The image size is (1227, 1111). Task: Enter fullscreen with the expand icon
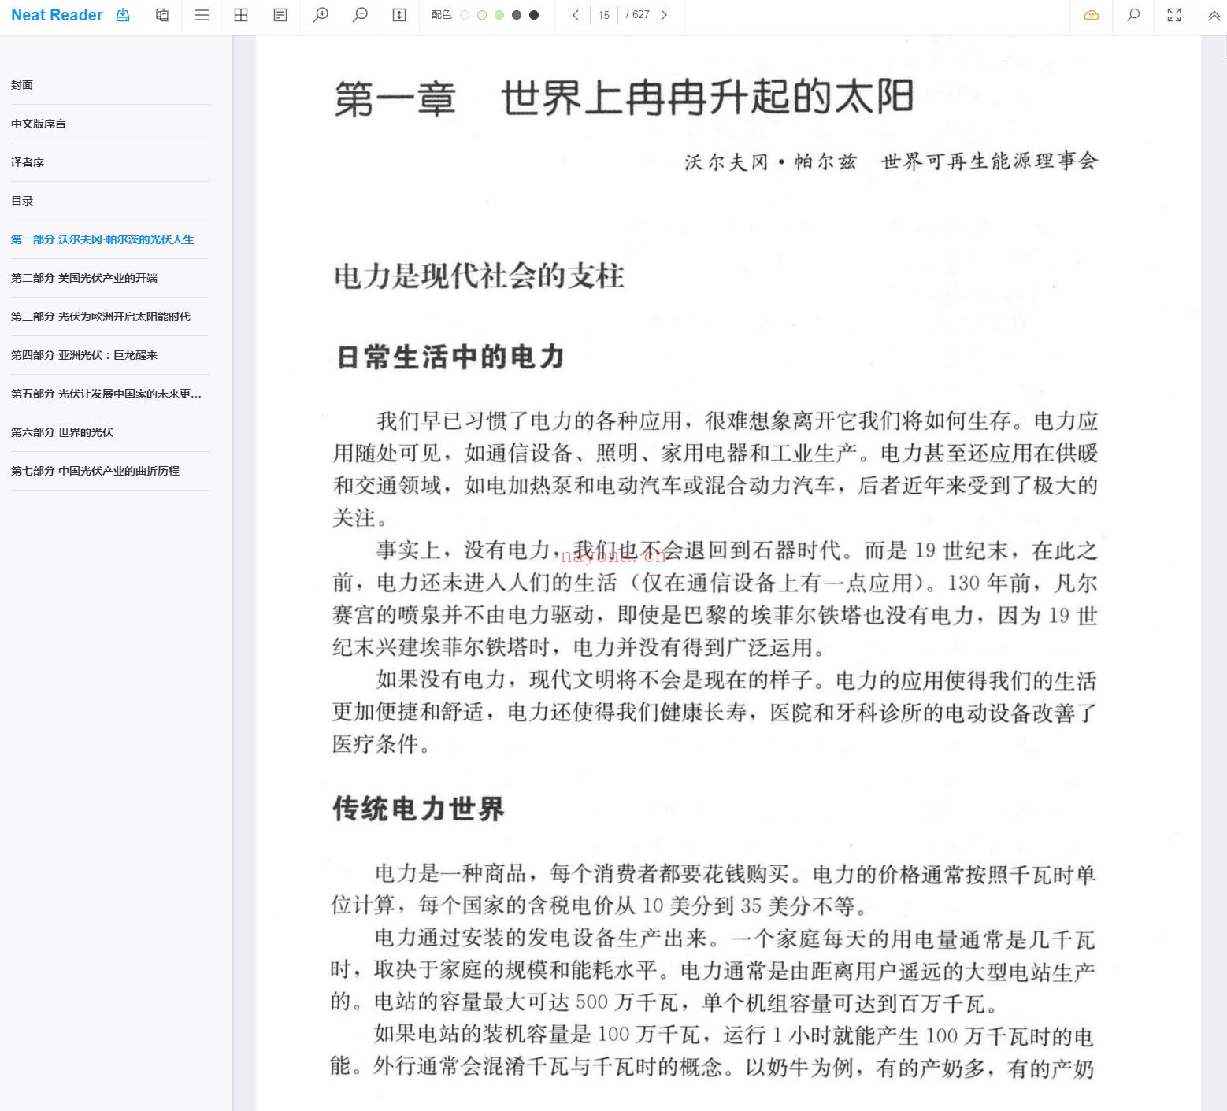pyautogui.click(x=1174, y=15)
